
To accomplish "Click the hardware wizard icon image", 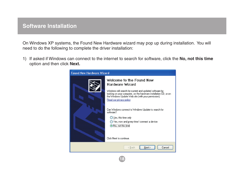I will (95, 86).
